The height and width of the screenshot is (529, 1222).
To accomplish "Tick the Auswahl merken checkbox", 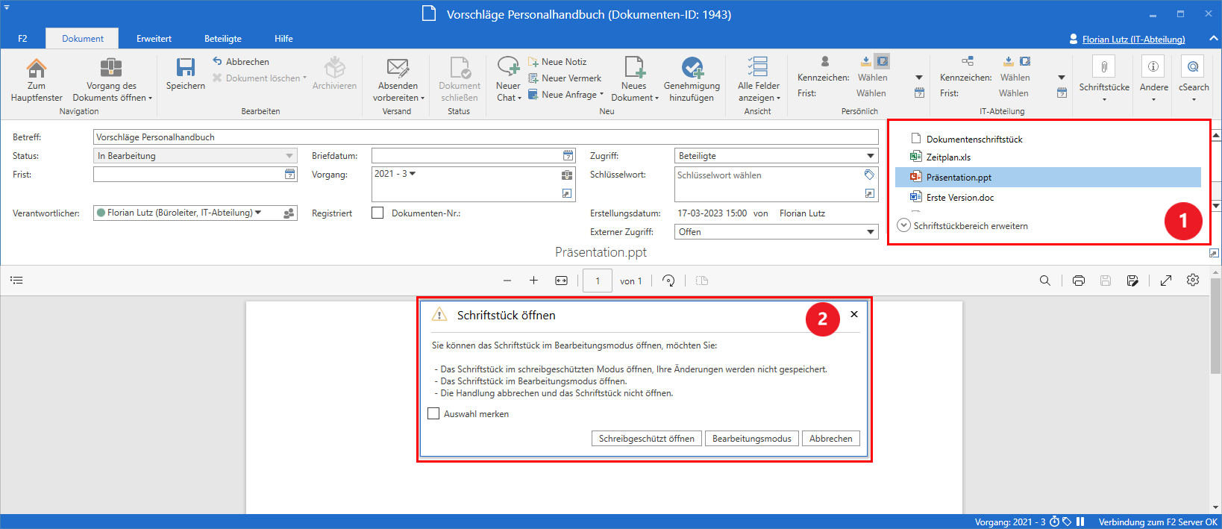I will tap(433, 413).
